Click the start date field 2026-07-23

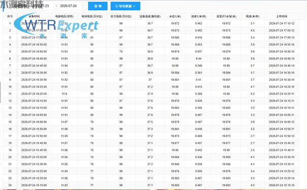pyautogui.click(x=41, y=6)
